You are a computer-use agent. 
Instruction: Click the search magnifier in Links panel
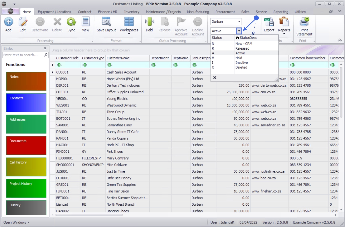point(46,55)
